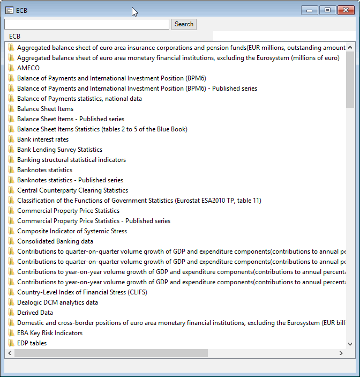Click folder icon beside Banking structural statistical indicators
Image resolution: width=360 pixels, height=377 pixels.
pyautogui.click(x=11, y=160)
